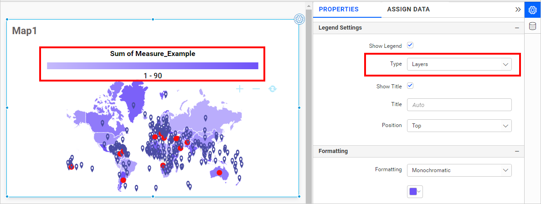Open the properties gear in the sidebar
This screenshot has height=204, width=541.
coord(532,10)
